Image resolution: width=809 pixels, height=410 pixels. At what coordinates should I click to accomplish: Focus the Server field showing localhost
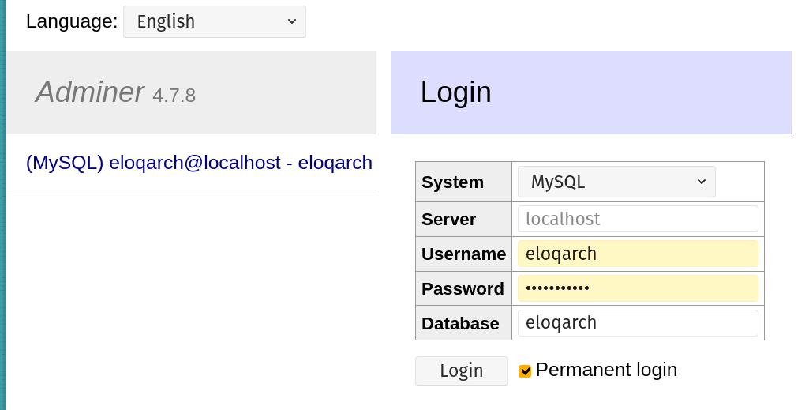(x=638, y=219)
